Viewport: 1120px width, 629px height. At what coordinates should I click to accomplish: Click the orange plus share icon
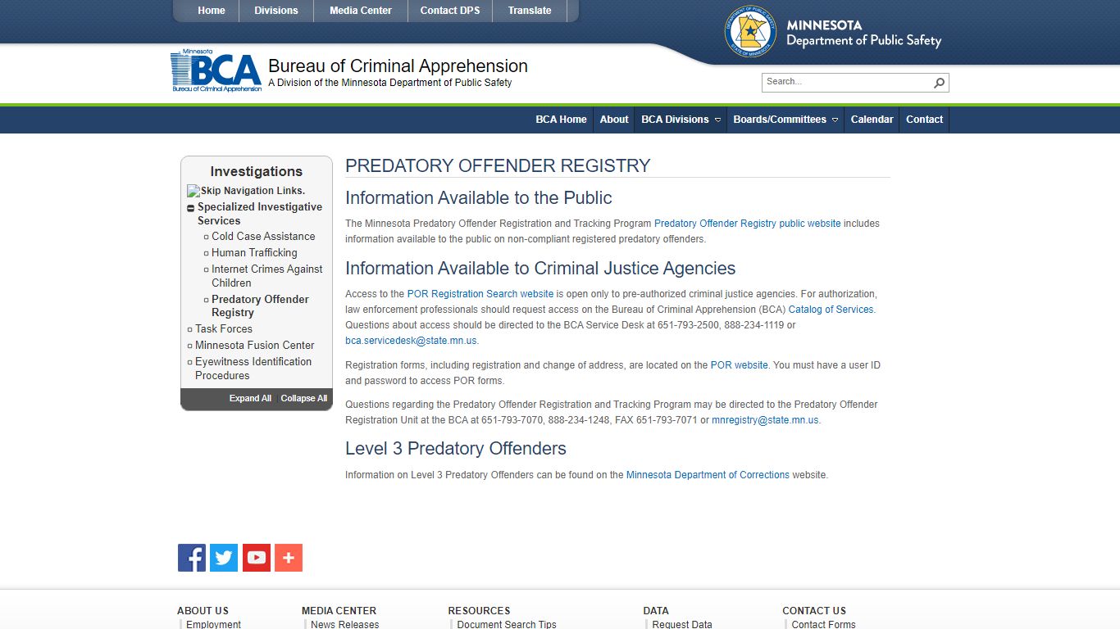(x=289, y=558)
